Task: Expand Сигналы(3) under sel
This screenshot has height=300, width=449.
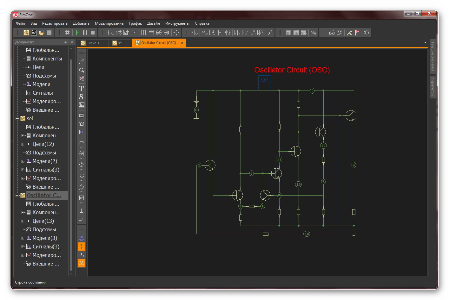Action: click(x=23, y=170)
